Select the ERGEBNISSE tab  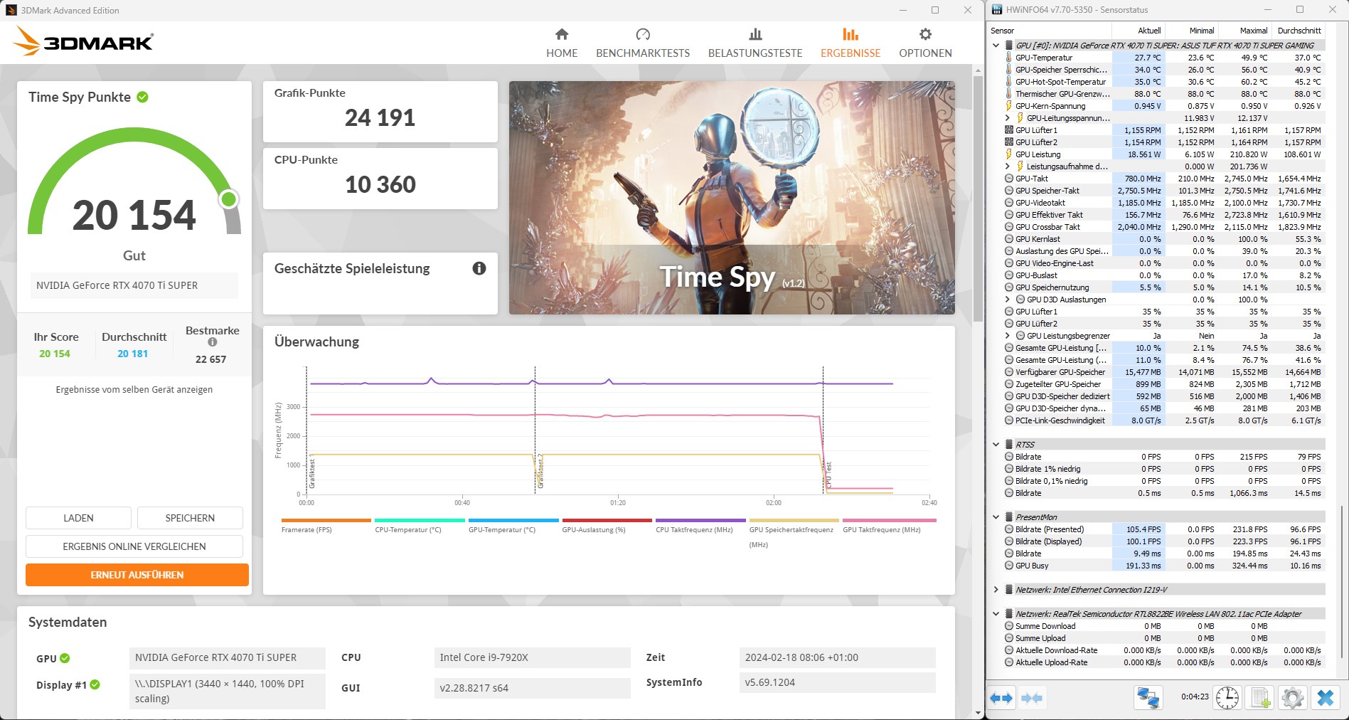coord(851,43)
